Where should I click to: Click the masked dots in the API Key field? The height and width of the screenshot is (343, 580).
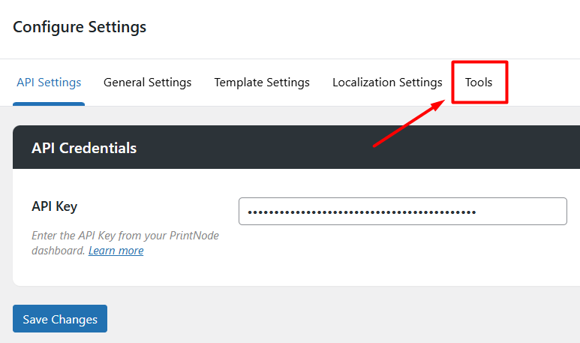point(362,212)
